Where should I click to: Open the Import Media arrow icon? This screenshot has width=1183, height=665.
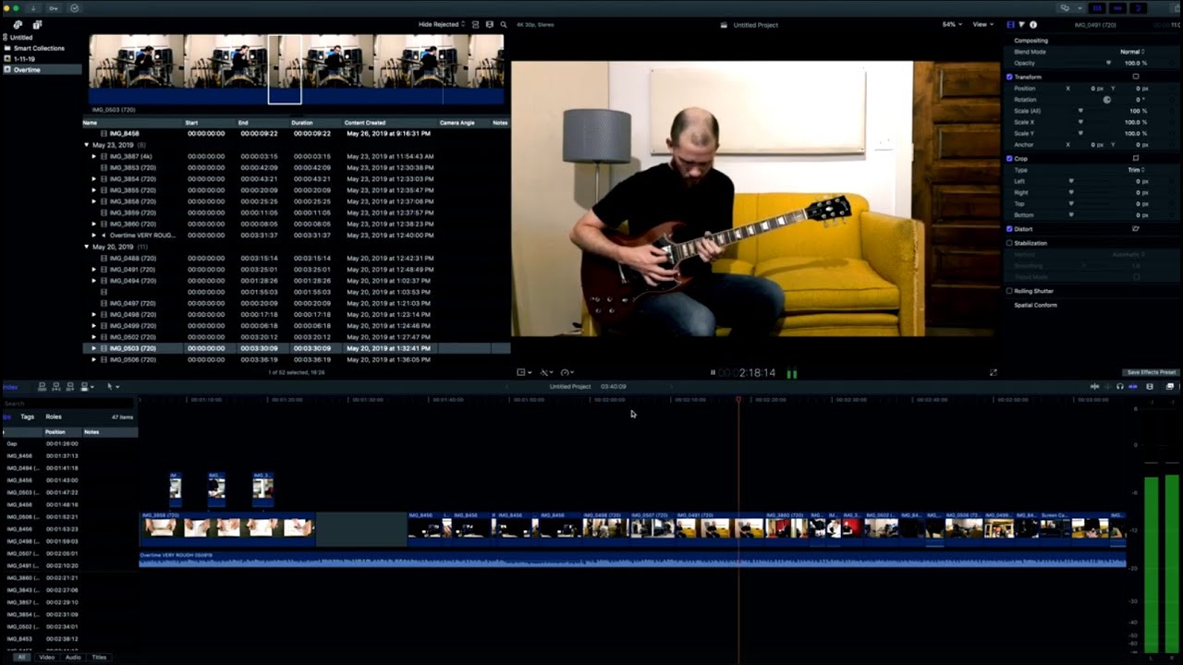point(32,8)
